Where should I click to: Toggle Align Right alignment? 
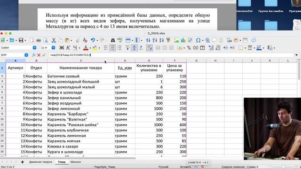(x=119, y=48)
